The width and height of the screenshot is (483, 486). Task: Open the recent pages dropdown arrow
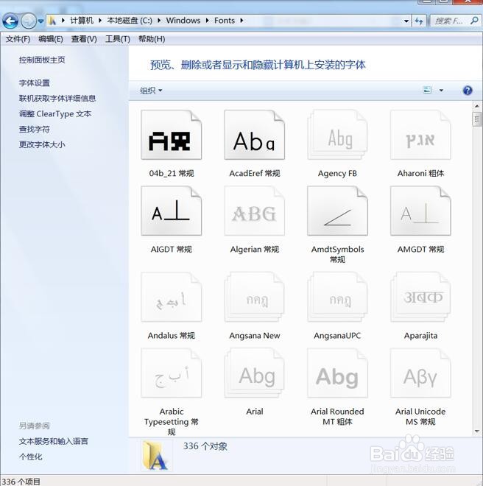pyautogui.click(x=40, y=21)
